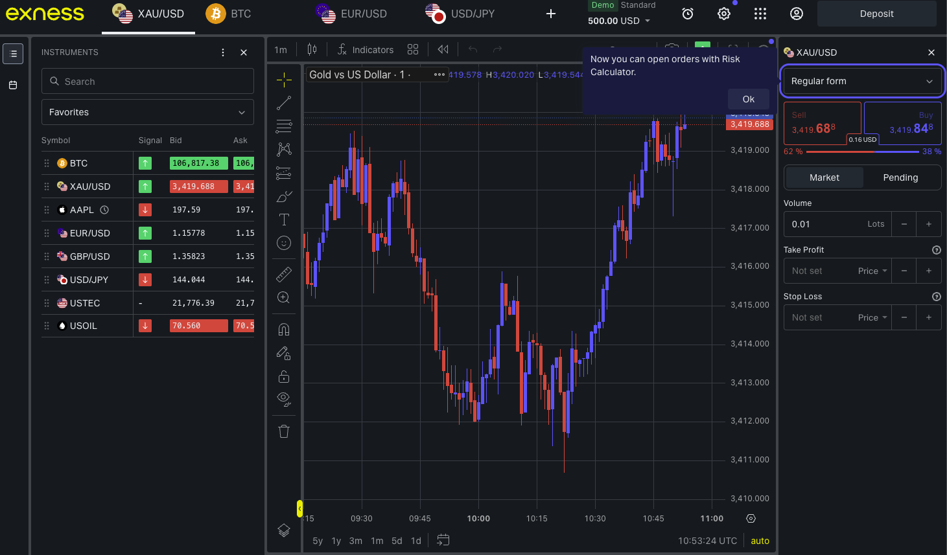Select the GBP/USD row in instruments
This screenshot has height=555, width=947.
(x=148, y=256)
